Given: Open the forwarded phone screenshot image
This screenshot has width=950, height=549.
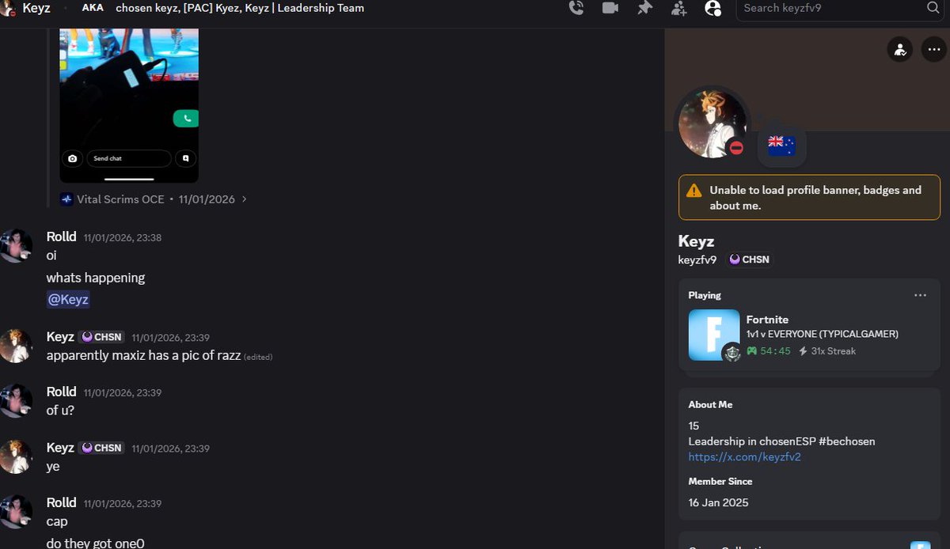Looking at the screenshot, I should tap(129, 105).
